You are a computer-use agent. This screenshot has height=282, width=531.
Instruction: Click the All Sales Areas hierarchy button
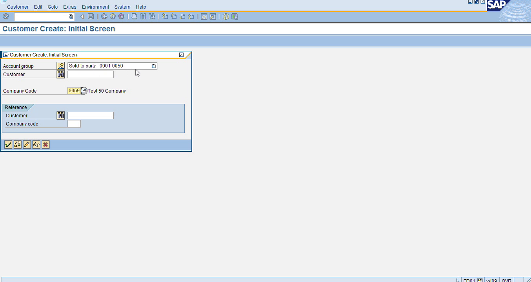pos(17,145)
